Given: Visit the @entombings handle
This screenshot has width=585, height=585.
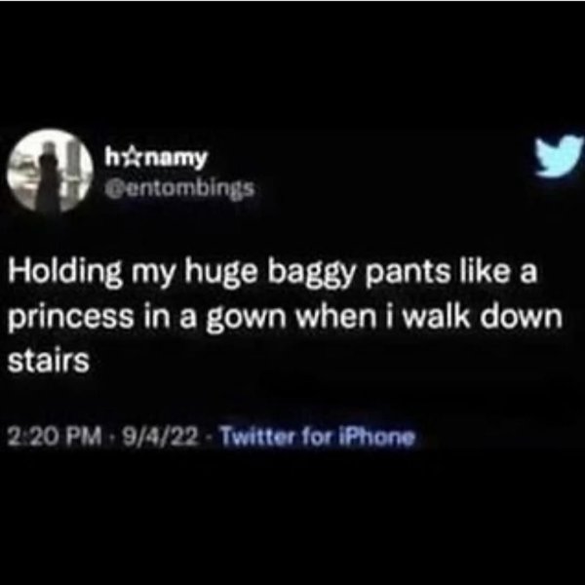Looking at the screenshot, I should pyautogui.click(x=179, y=189).
